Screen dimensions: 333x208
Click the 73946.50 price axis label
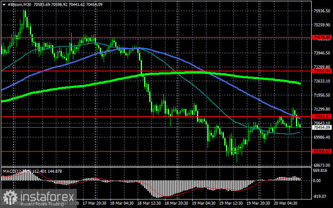322,53
